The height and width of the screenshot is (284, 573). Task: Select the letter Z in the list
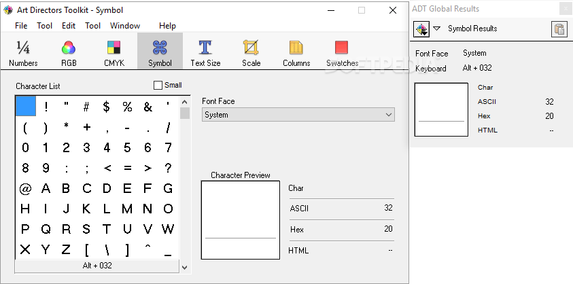[66, 250]
